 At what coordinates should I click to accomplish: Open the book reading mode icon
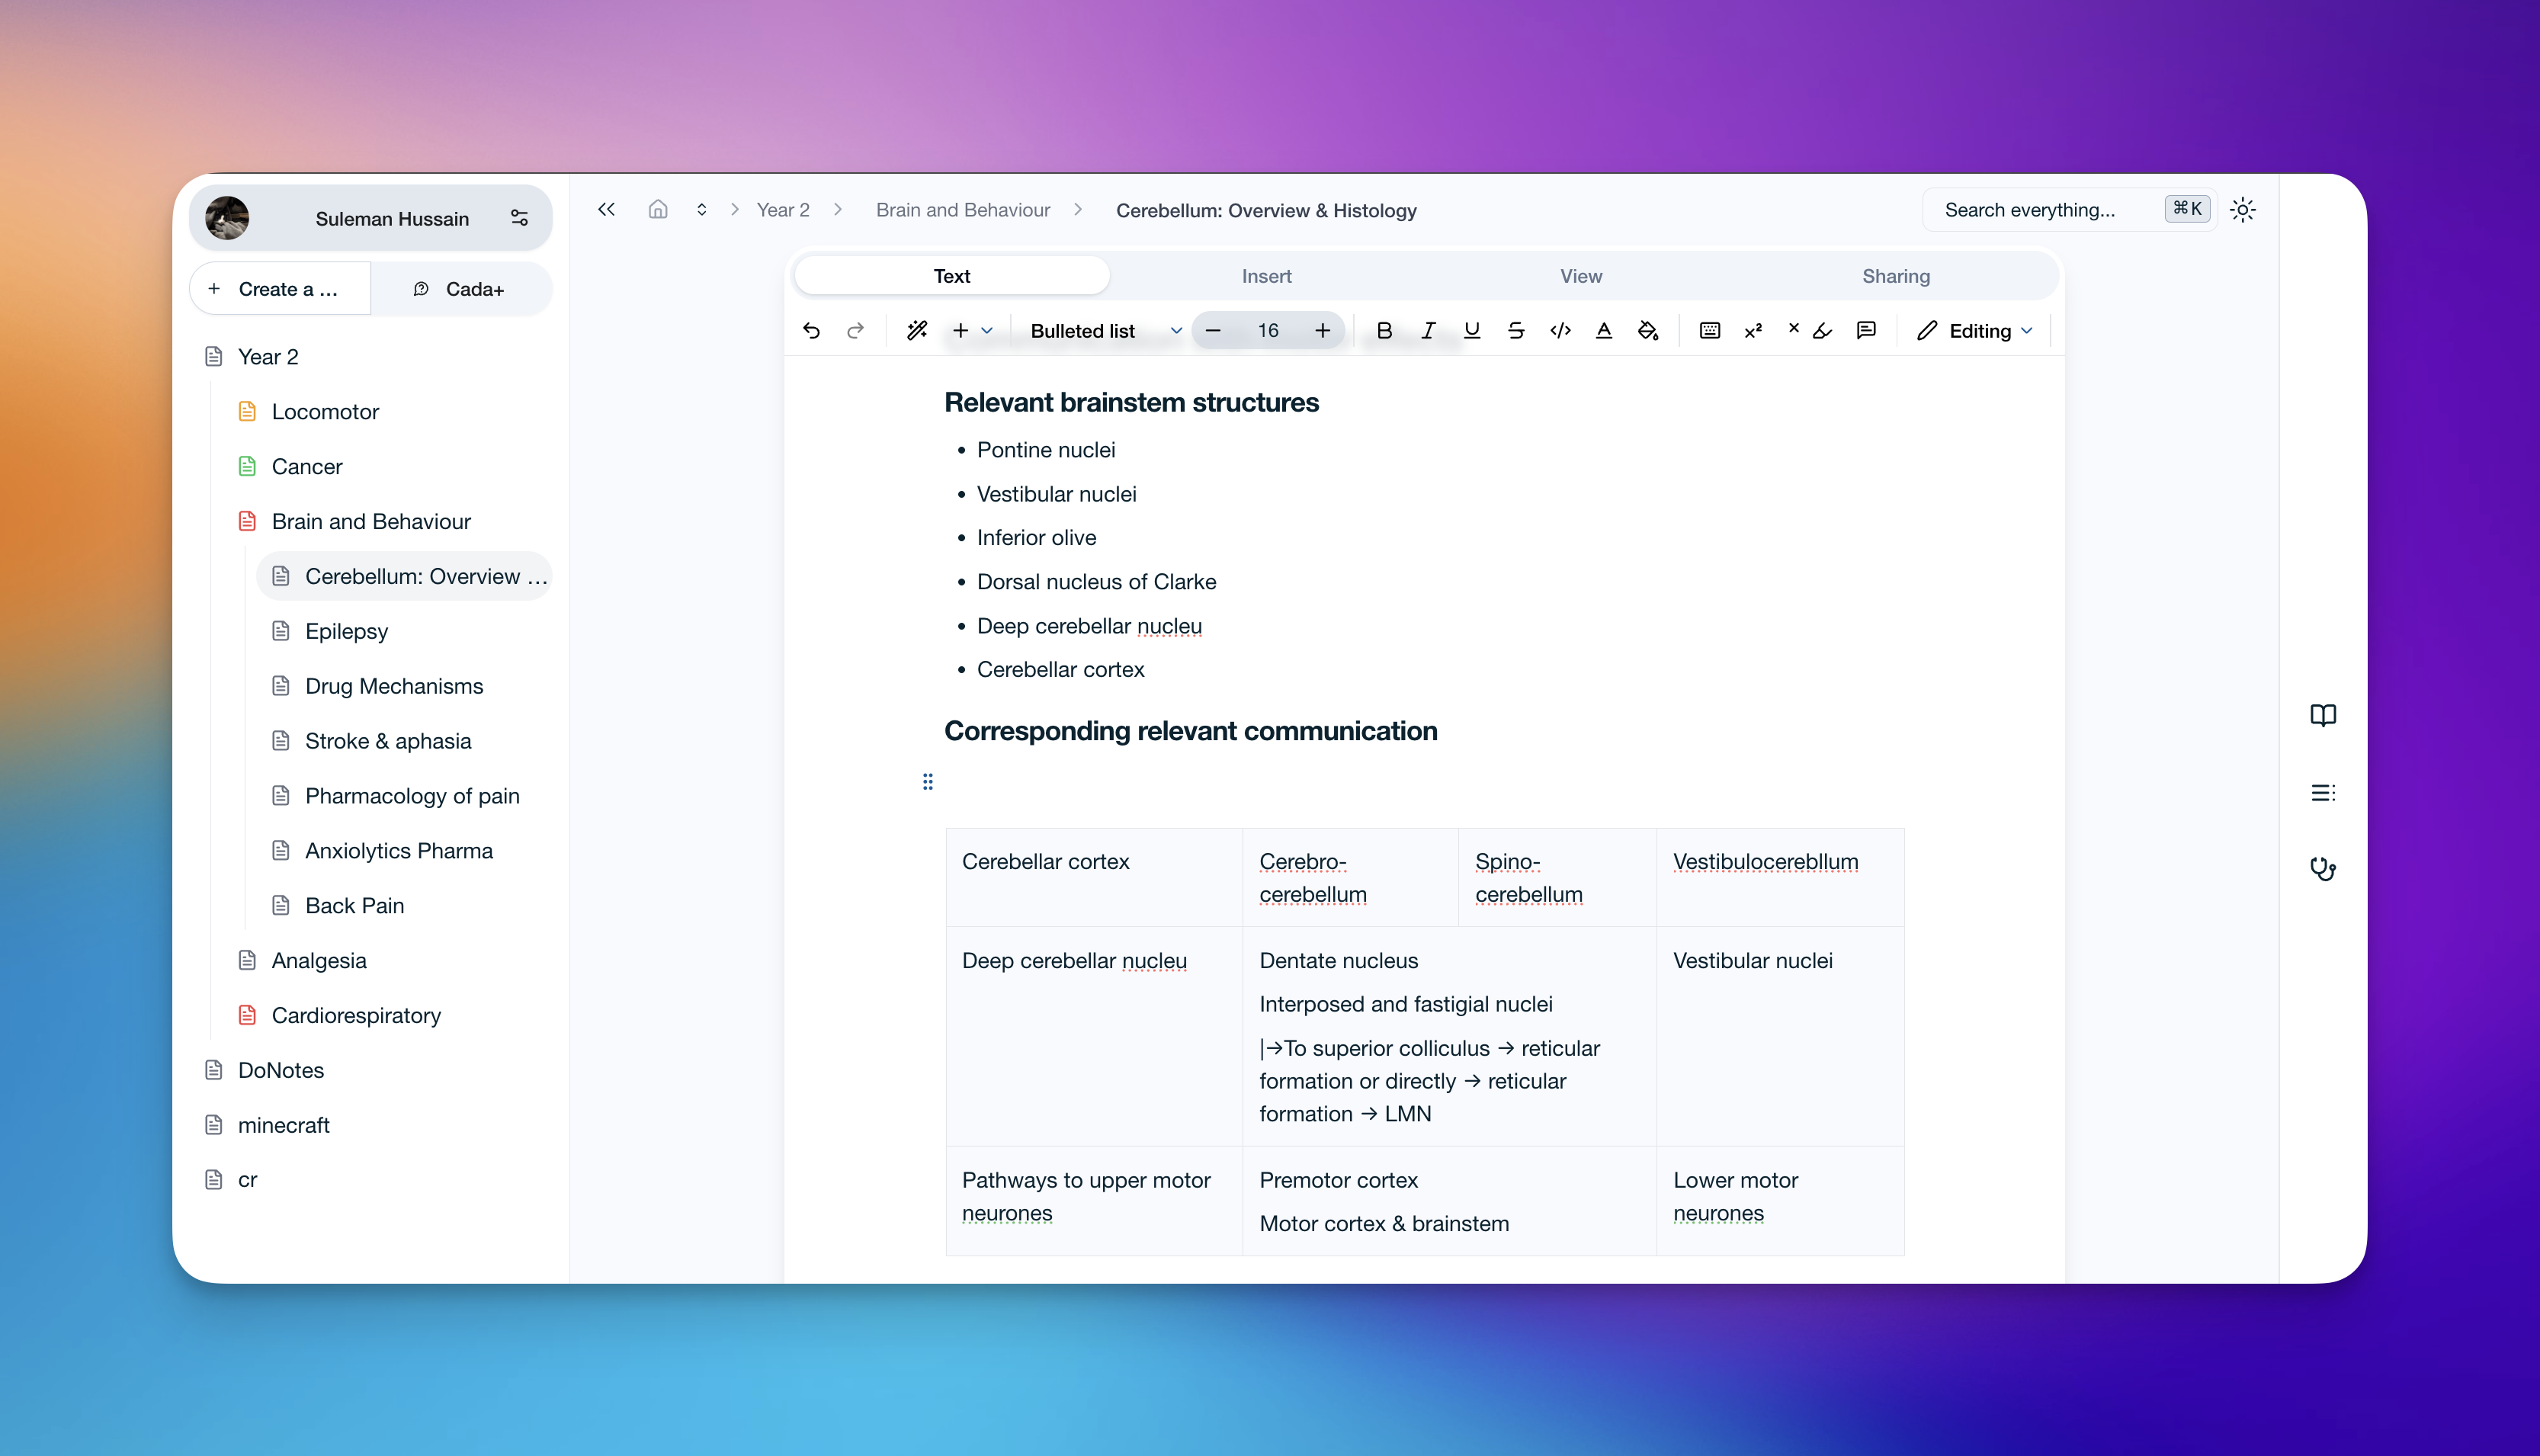pos(2322,715)
